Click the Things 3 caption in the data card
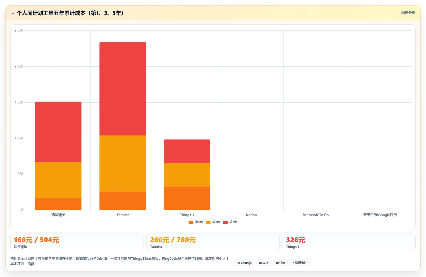This screenshot has height=277, width=426. click(x=293, y=247)
